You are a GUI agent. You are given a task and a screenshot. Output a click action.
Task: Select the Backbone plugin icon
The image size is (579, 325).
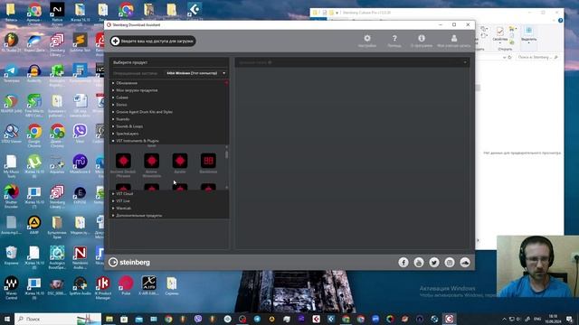point(208,161)
